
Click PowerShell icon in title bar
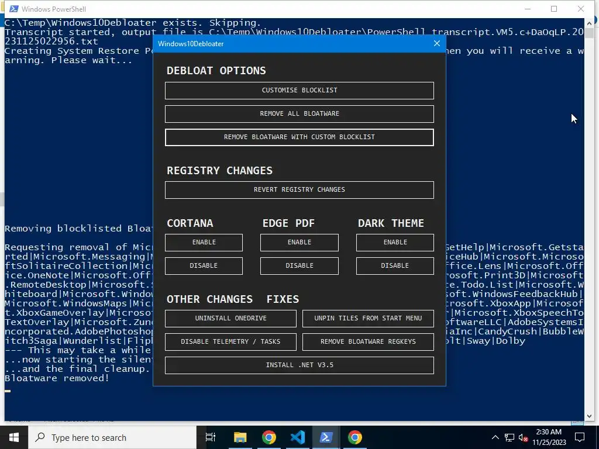[x=14, y=9]
